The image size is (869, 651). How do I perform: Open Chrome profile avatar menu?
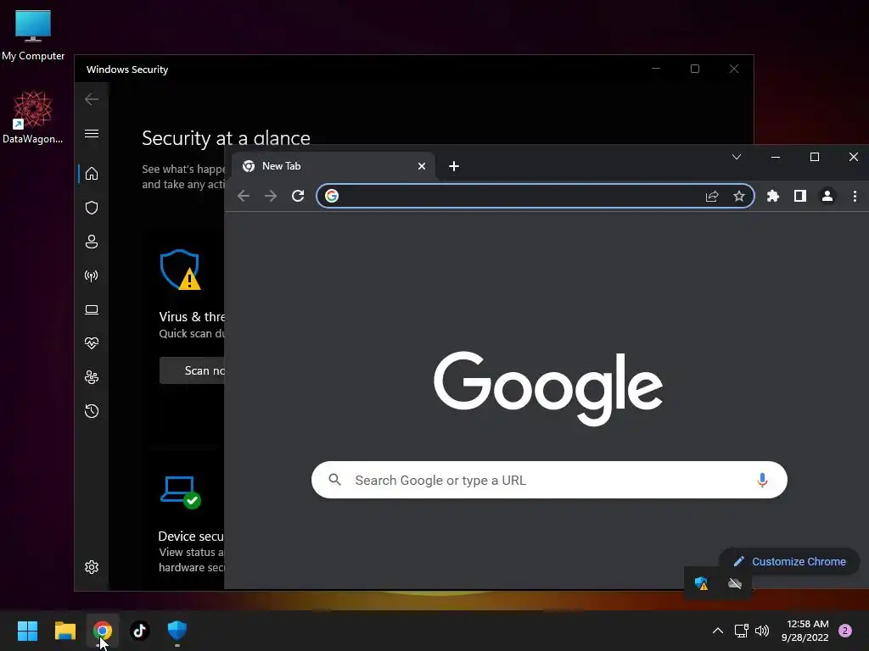click(827, 196)
